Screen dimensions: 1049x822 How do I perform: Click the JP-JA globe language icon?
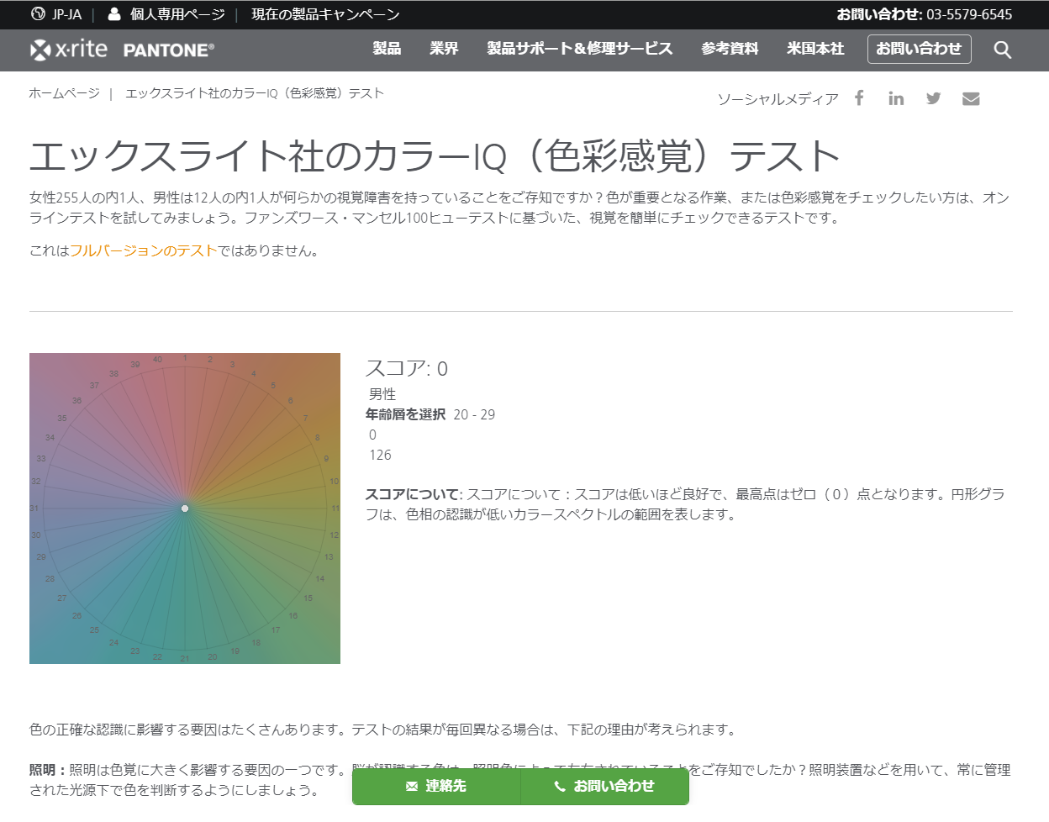click(x=38, y=14)
